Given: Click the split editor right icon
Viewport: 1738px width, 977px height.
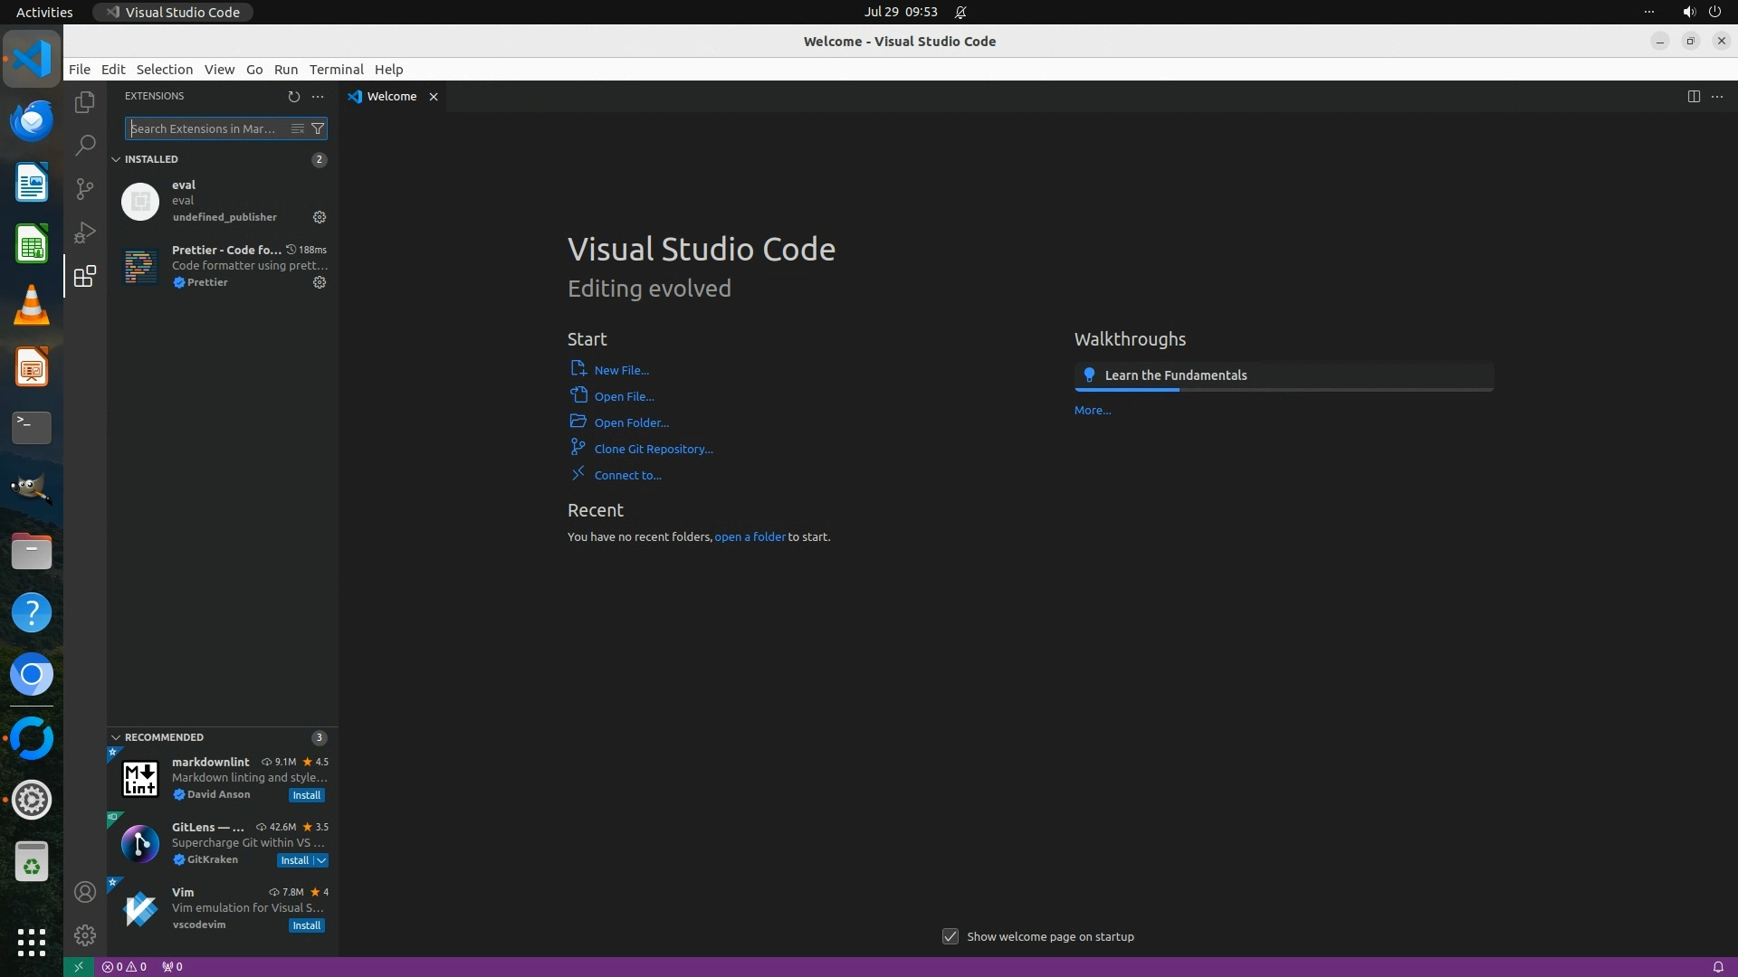Looking at the screenshot, I should tap(1693, 96).
